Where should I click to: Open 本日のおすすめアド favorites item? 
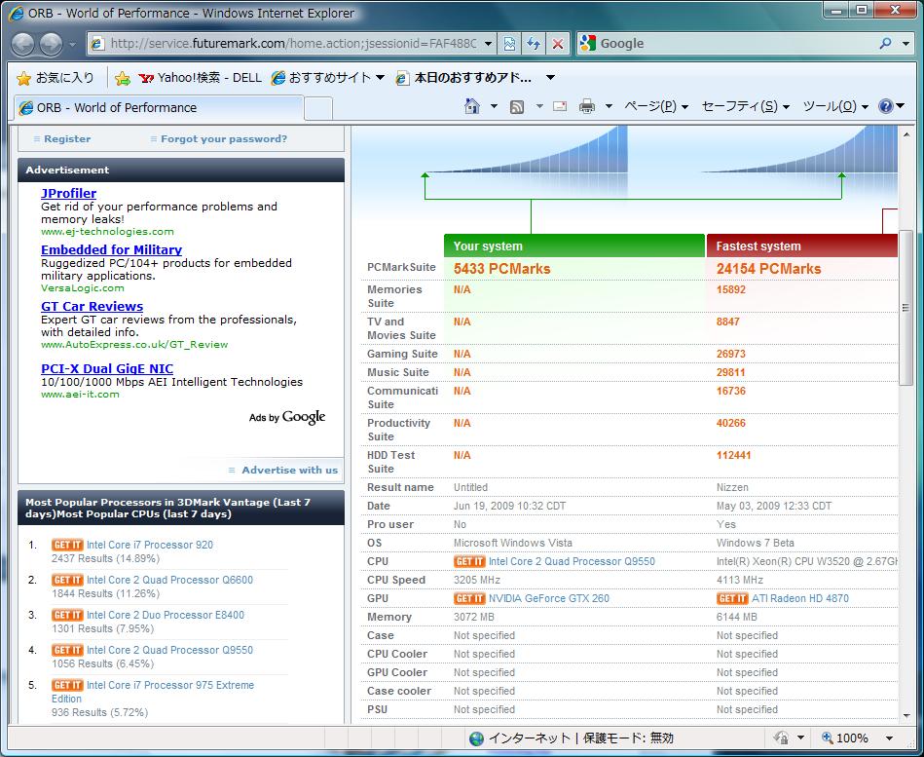coord(463,78)
